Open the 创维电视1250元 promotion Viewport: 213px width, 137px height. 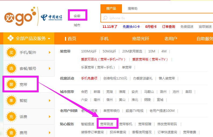pyautogui.click(x=115, y=78)
